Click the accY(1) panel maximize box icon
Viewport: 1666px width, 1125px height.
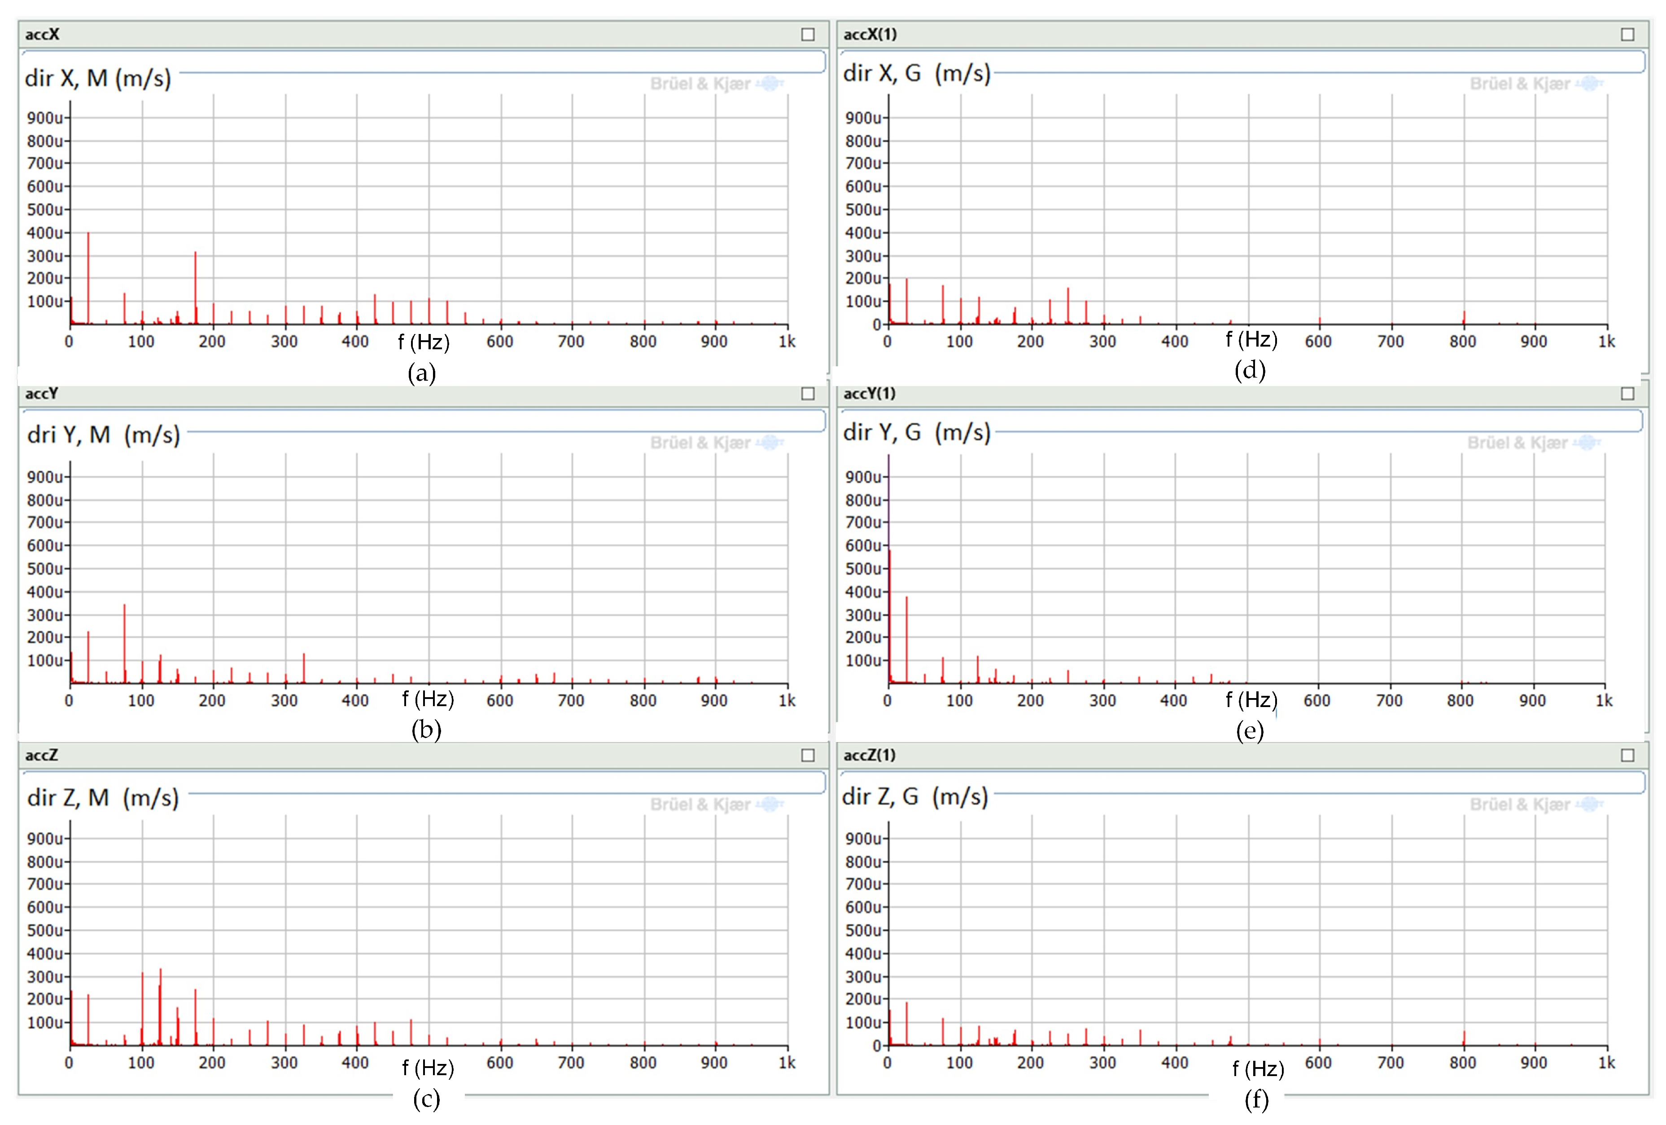(1627, 394)
